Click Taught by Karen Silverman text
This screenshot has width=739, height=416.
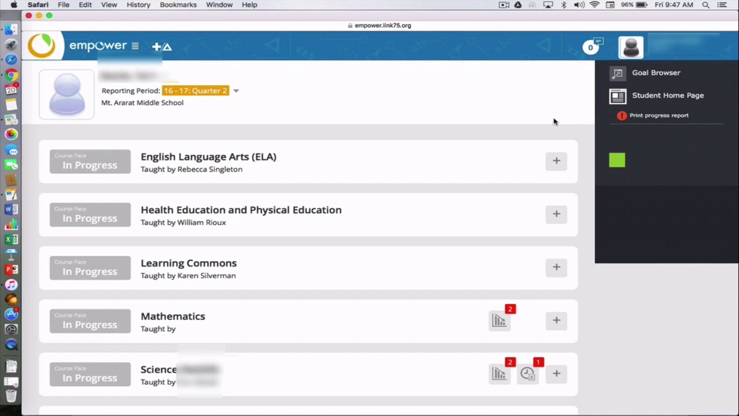pyautogui.click(x=188, y=276)
